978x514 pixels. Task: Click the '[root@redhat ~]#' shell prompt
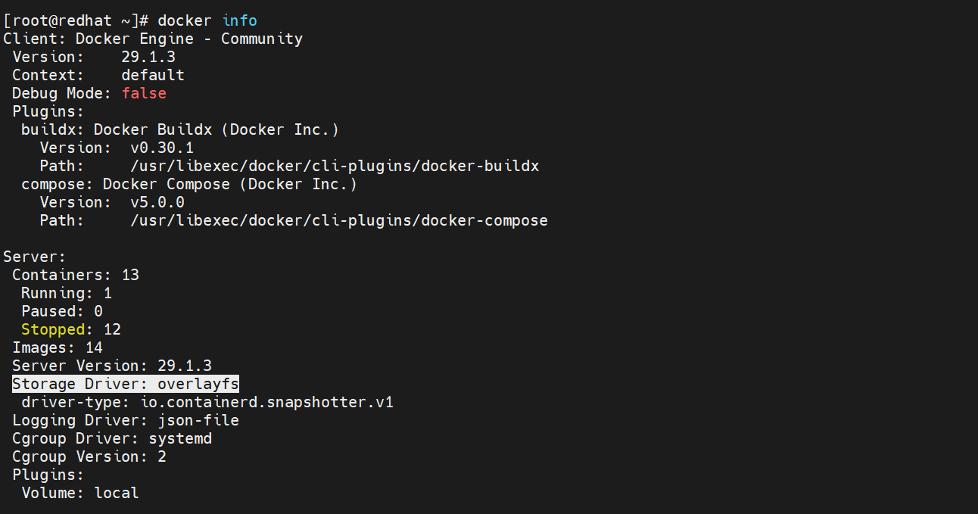[76, 20]
